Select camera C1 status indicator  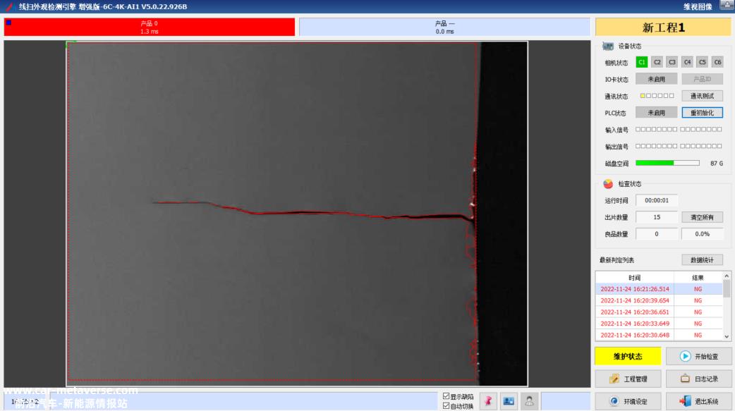(642, 62)
